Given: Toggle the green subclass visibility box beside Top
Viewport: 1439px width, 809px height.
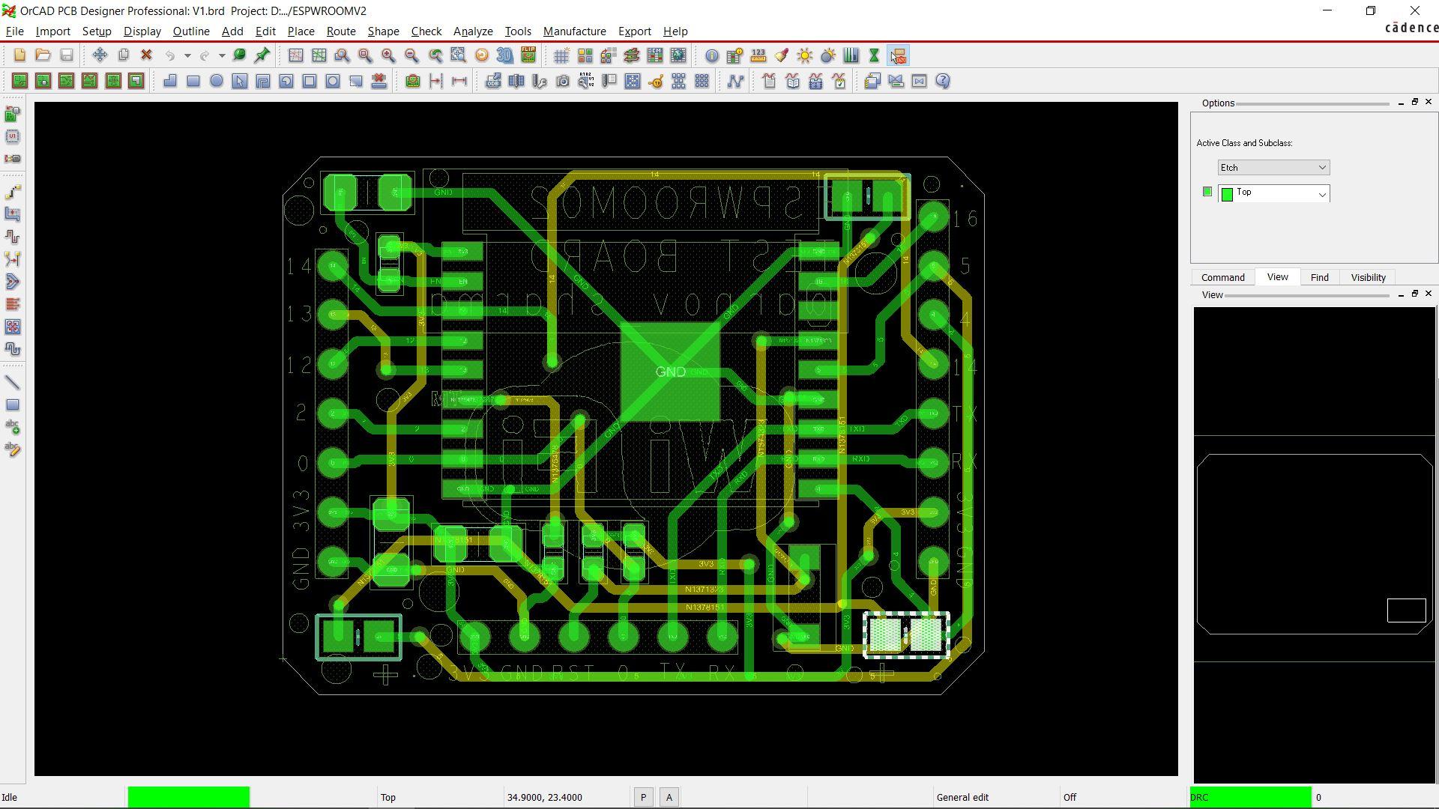Looking at the screenshot, I should coord(1207,192).
